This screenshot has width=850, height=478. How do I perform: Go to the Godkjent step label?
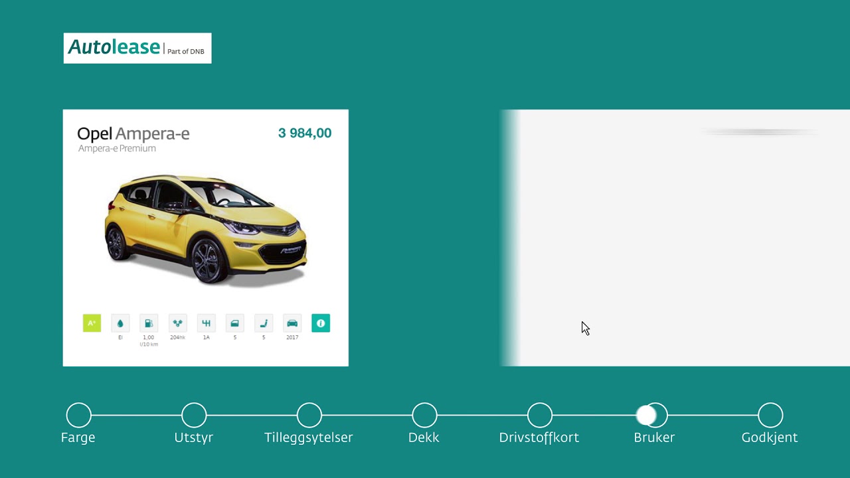(x=770, y=438)
